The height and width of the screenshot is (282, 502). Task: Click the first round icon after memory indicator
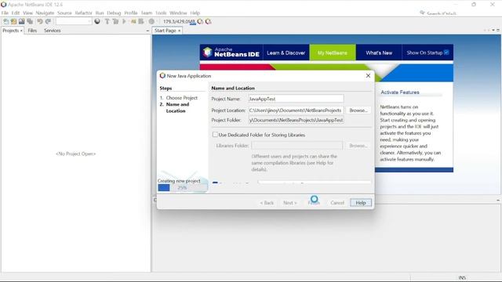pyautogui.click(x=200, y=21)
